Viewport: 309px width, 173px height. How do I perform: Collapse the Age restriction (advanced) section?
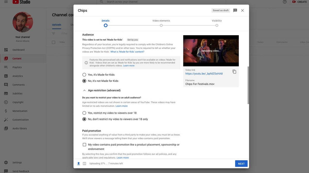pyautogui.click(x=84, y=90)
